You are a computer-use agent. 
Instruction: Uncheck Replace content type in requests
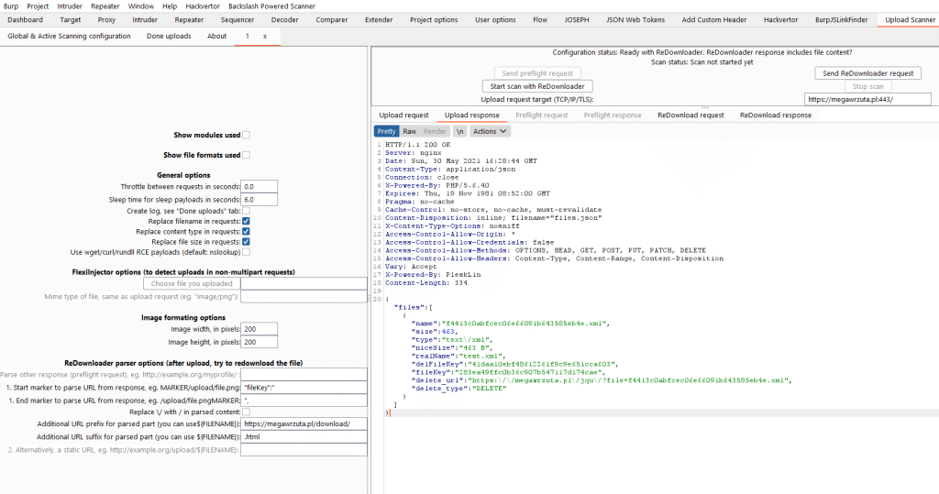(246, 231)
